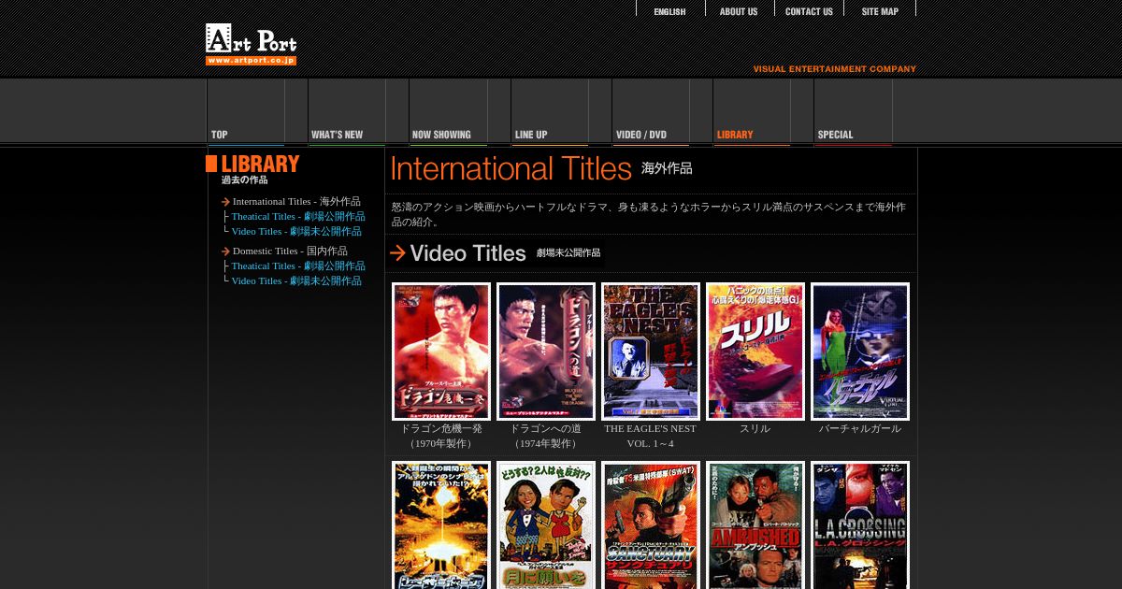Click caption バーチャルガール under poster
Image resolution: width=1122 pixels, height=589 pixels.
pos(860,428)
